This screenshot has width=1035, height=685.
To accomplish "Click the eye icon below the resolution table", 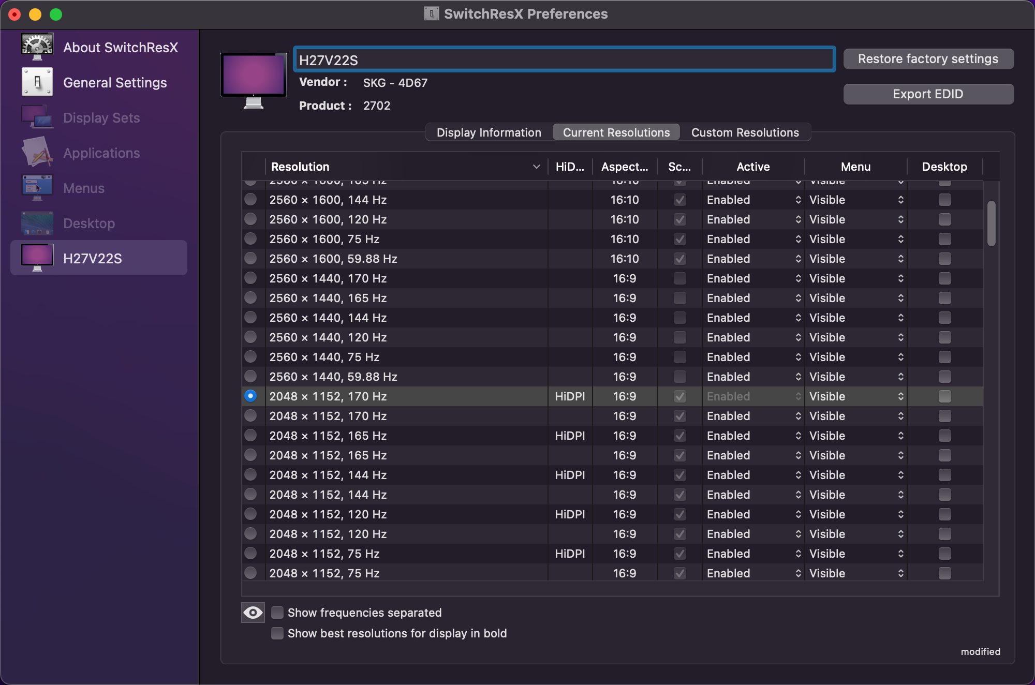I will coord(253,613).
